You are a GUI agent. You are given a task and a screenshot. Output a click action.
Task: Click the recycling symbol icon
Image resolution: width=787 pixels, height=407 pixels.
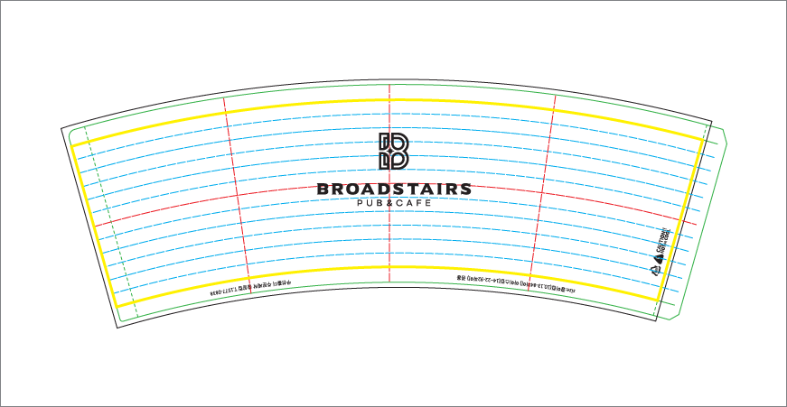point(657,269)
